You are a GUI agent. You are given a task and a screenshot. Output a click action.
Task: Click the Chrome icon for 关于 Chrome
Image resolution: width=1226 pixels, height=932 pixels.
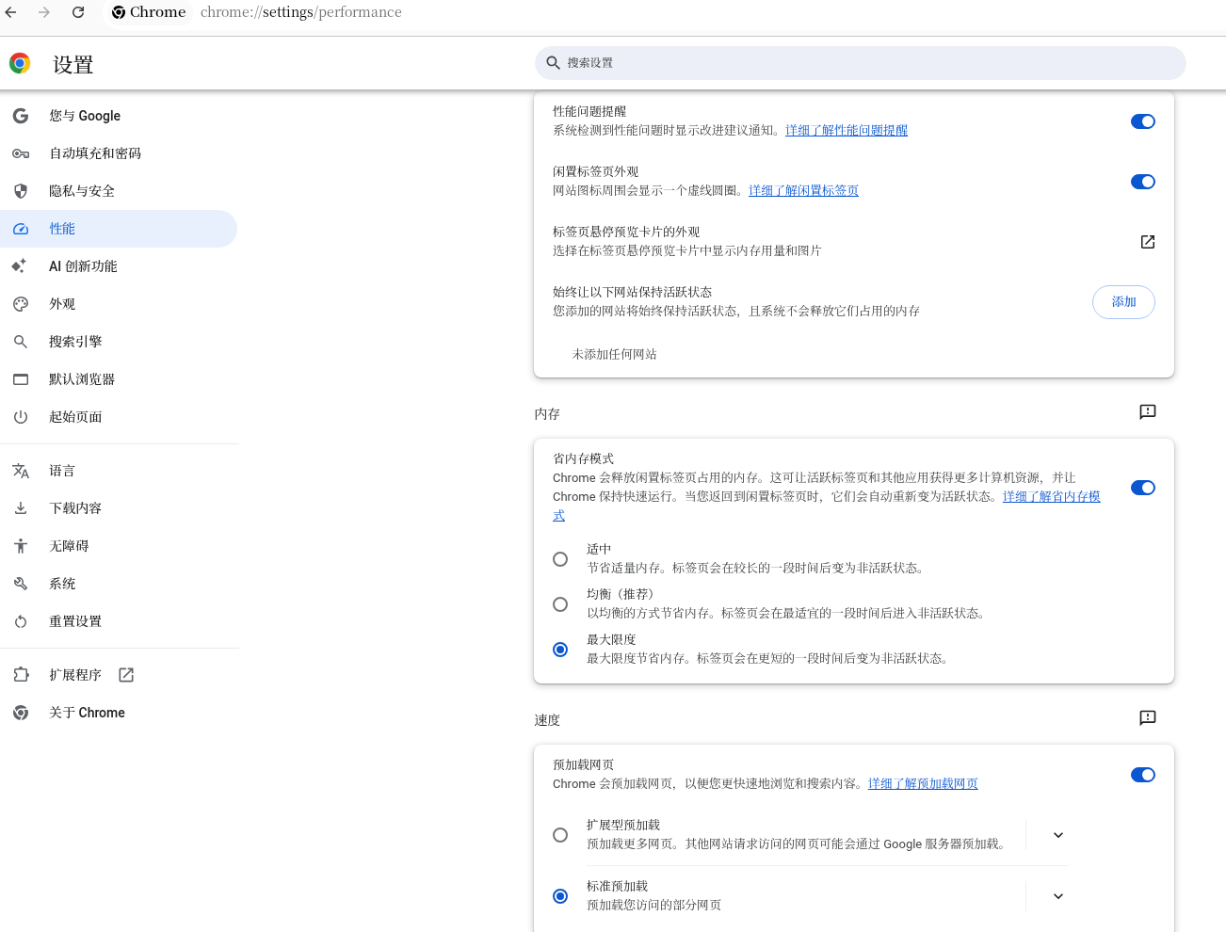click(x=21, y=713)
